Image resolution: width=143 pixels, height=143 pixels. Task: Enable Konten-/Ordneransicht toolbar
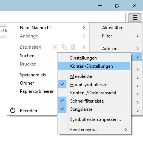click(94, 93)
